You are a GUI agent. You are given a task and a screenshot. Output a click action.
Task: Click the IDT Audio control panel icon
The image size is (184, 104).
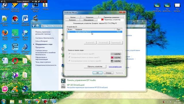(x=63, y=81)
